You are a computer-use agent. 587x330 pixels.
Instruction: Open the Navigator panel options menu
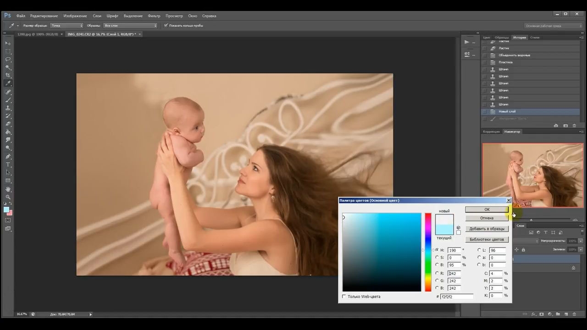pyautogui.click(x=581, y=132)
